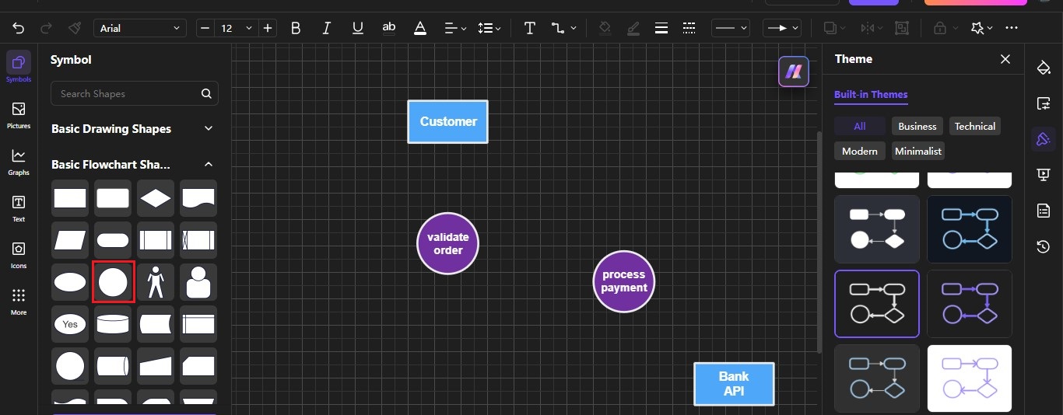Open dash style options
The image size is (1063, 415).
tap(689, 28)
